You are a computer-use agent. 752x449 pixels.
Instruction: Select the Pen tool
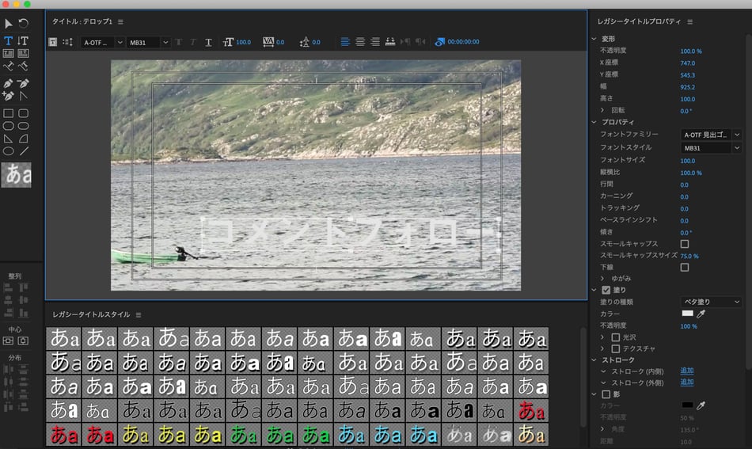pos(9,83)
